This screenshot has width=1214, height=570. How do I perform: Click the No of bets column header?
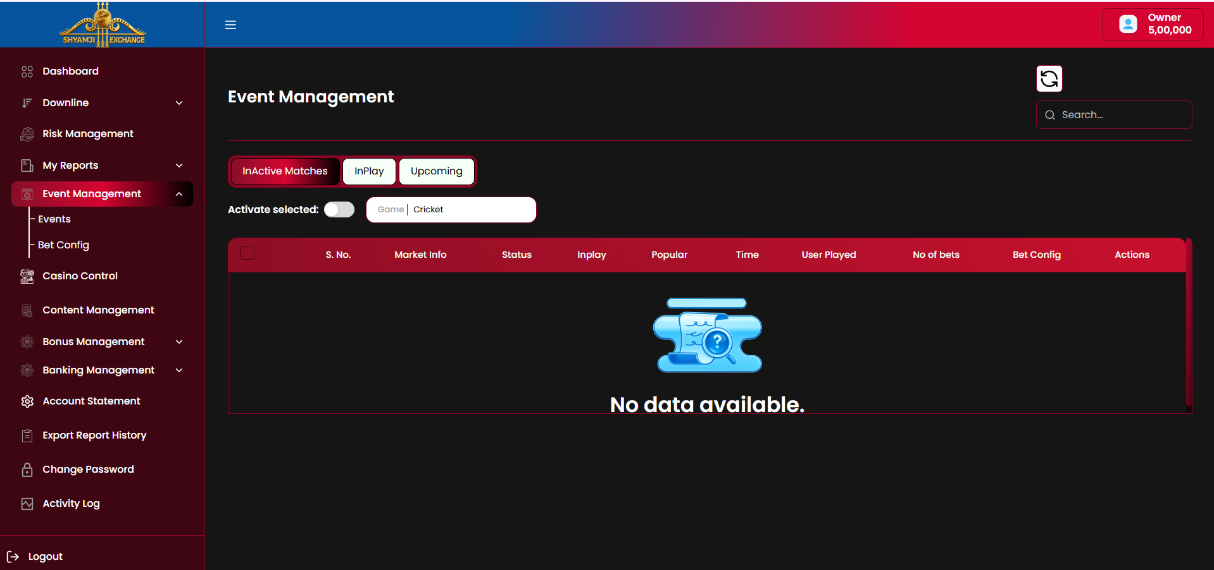pyautogui.click(x=936, y=255)
